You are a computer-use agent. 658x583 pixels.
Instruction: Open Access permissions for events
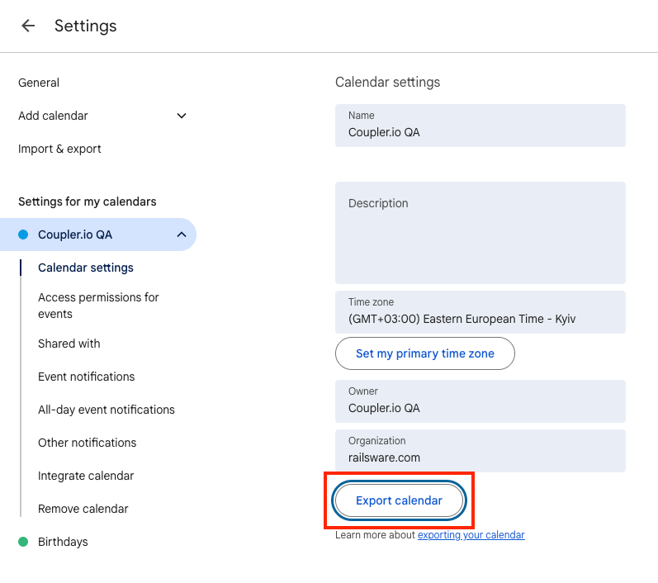98,306
